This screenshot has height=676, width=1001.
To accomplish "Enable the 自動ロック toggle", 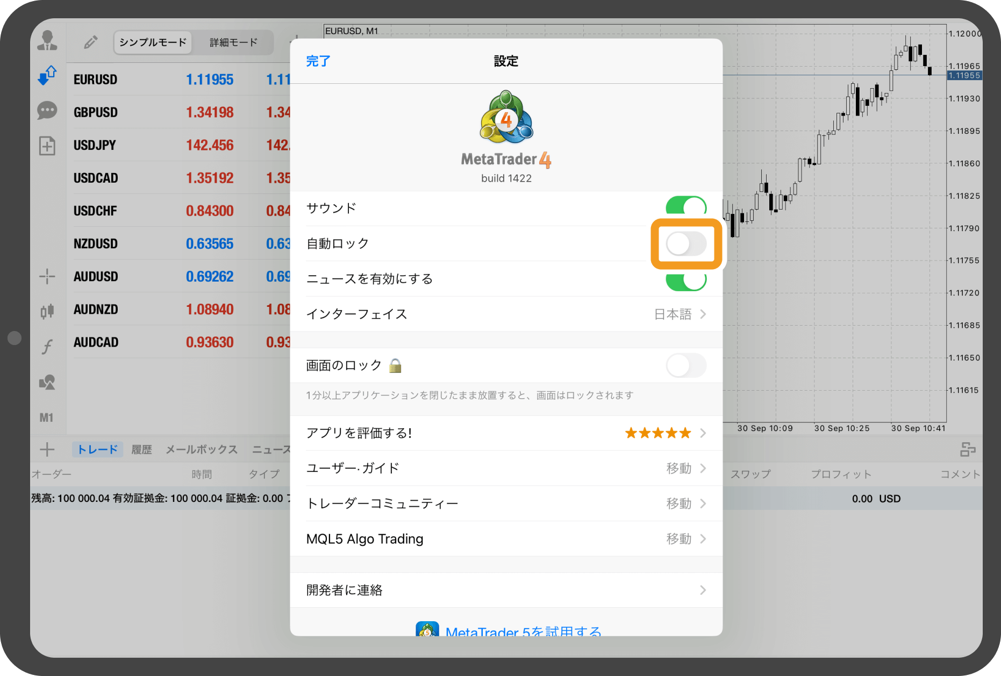I will click(x=686, y=243).
